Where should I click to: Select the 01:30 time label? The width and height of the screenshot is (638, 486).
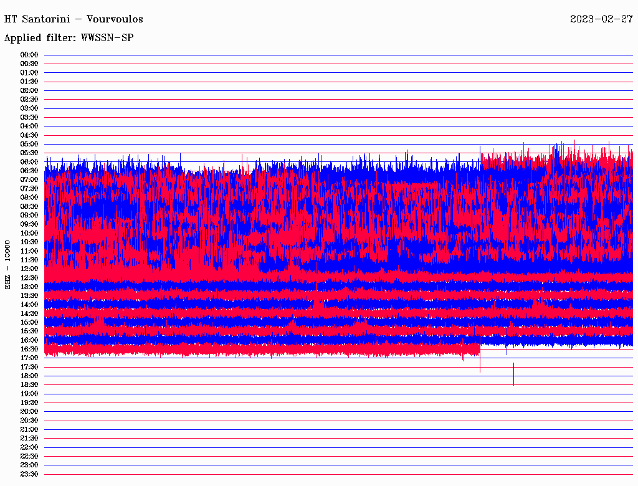[x=29, y=82]
